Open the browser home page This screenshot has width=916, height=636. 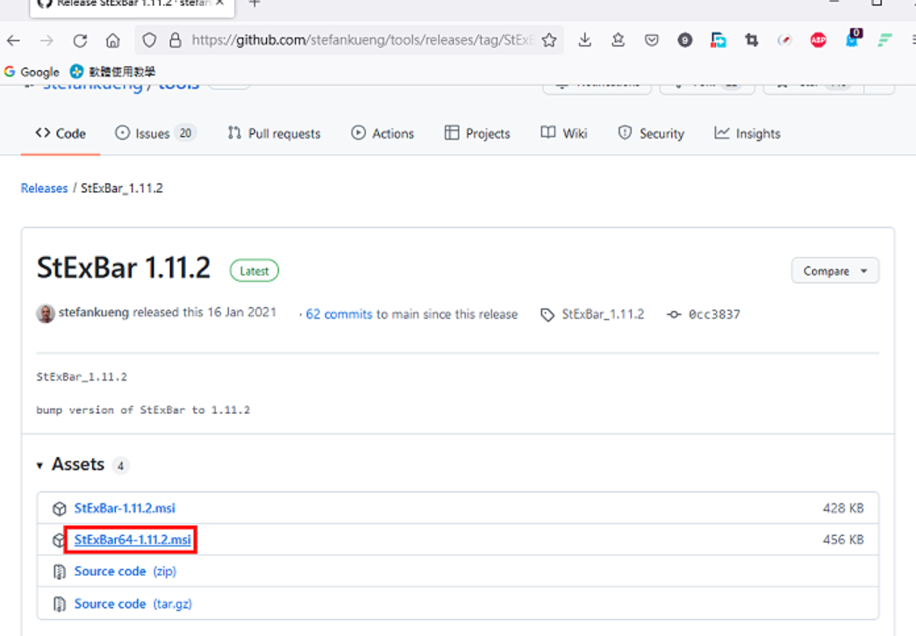tap(113, 40)
